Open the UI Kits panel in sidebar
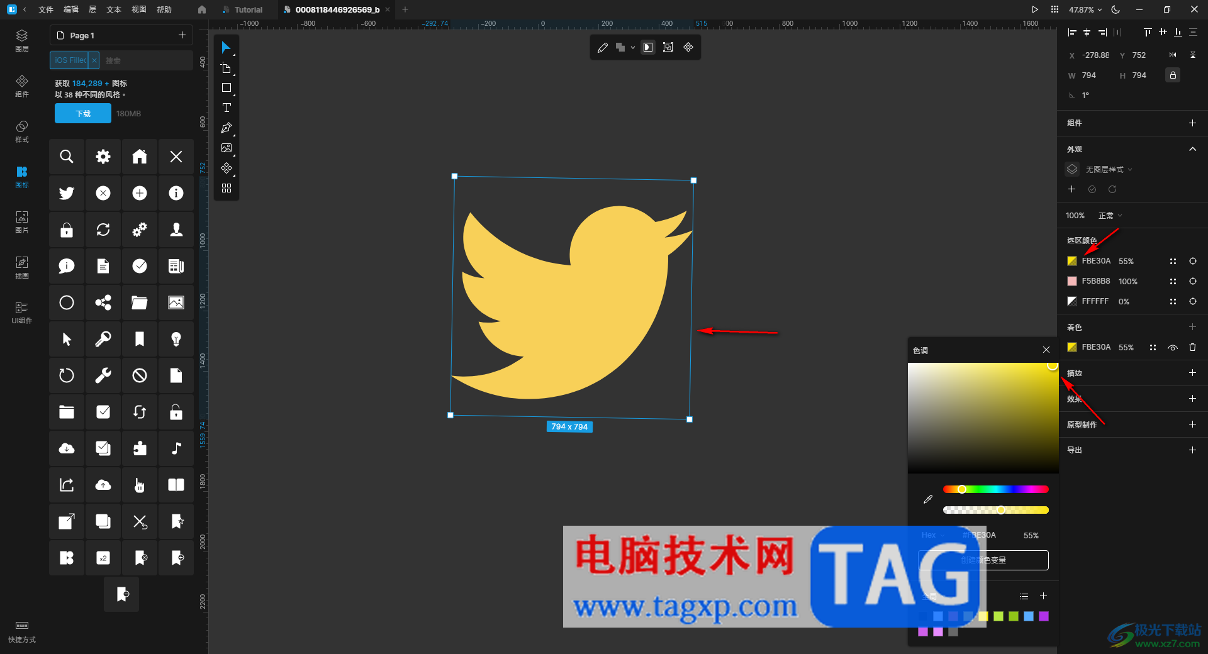 pos(22,313)
